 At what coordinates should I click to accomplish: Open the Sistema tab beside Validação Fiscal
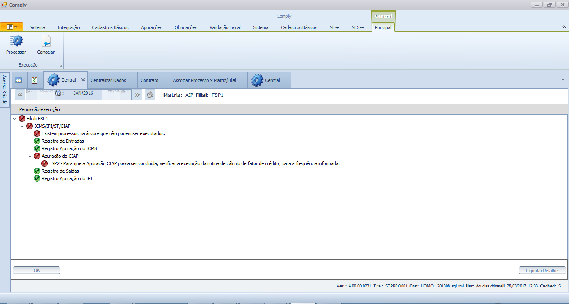point(261,27)
